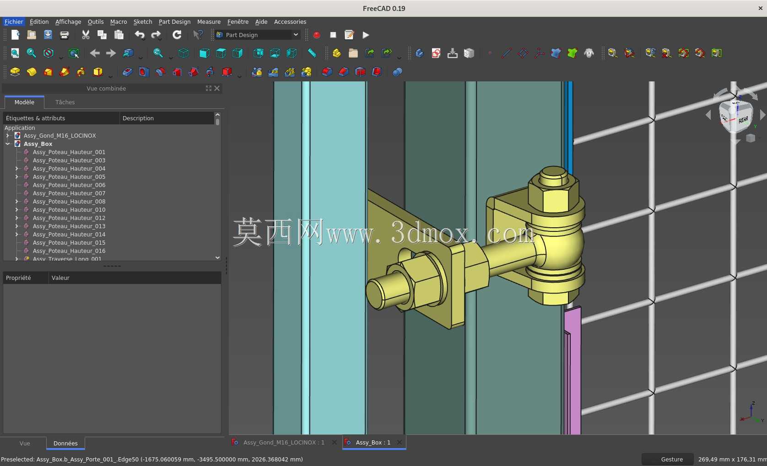Switch to isometric view
Image resolution: width=767 pixels, height=466 pixels.
[x=184, y=53]
